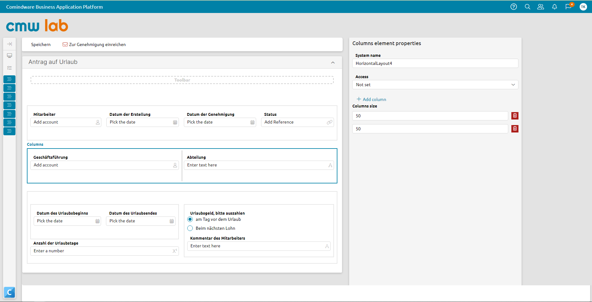
Task: Click the cmw lab logo
Action: click(x=37, y=26)
